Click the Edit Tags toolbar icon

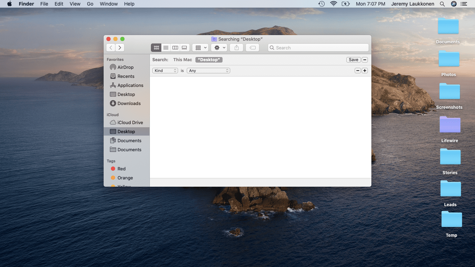click(x=252, y=48)
